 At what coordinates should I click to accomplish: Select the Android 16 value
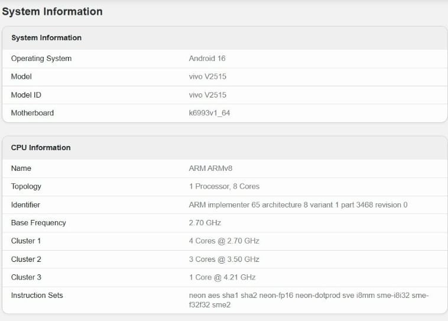tap(207, 59)
